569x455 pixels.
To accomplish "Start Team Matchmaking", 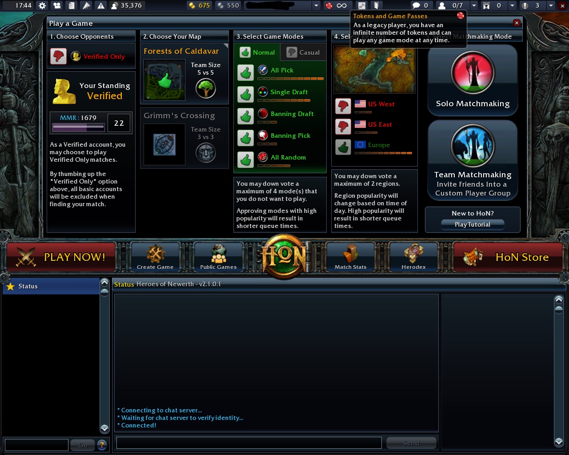I will 473,160.
